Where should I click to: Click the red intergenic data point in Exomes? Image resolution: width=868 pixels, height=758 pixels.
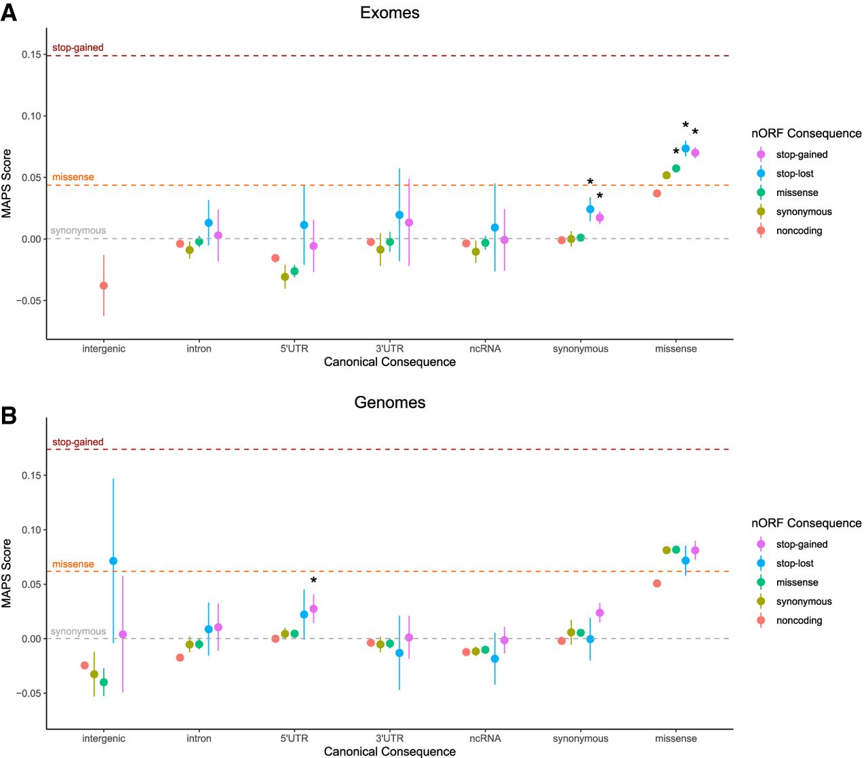[104, 285]
